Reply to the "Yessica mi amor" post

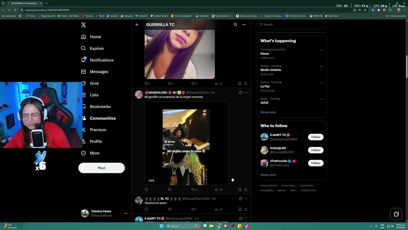[146, 209]
